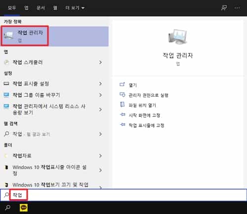Select the 문서 tab
The image size is (247, 214).
[x=41, y=8]
